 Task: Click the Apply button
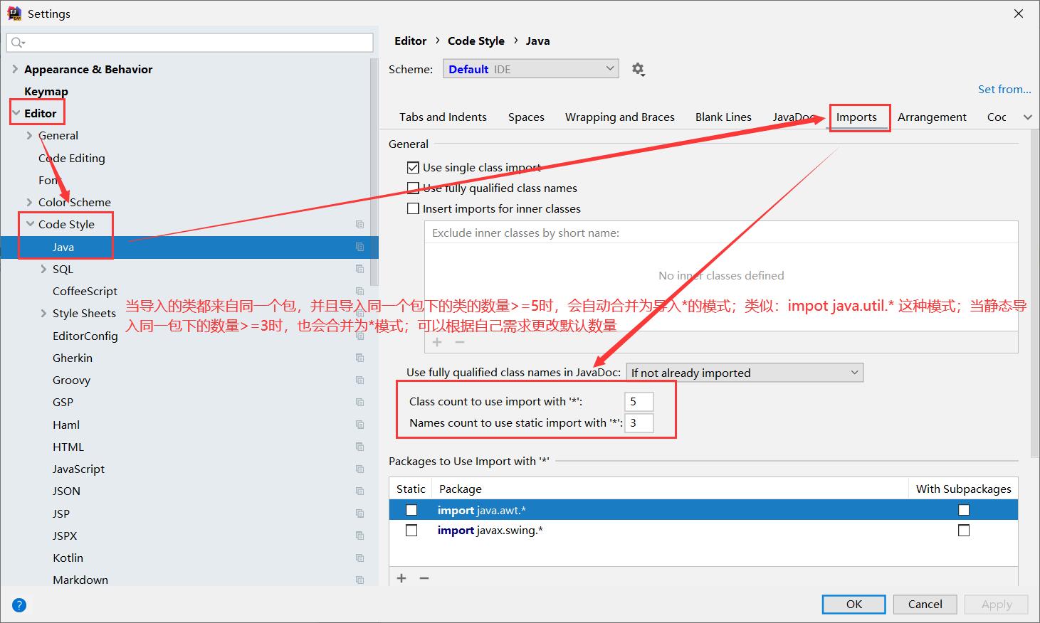coord(997,605)
